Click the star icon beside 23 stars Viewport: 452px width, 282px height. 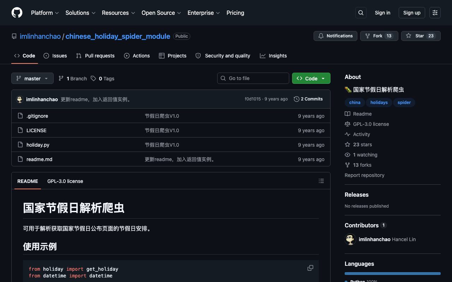coord(347,145)
